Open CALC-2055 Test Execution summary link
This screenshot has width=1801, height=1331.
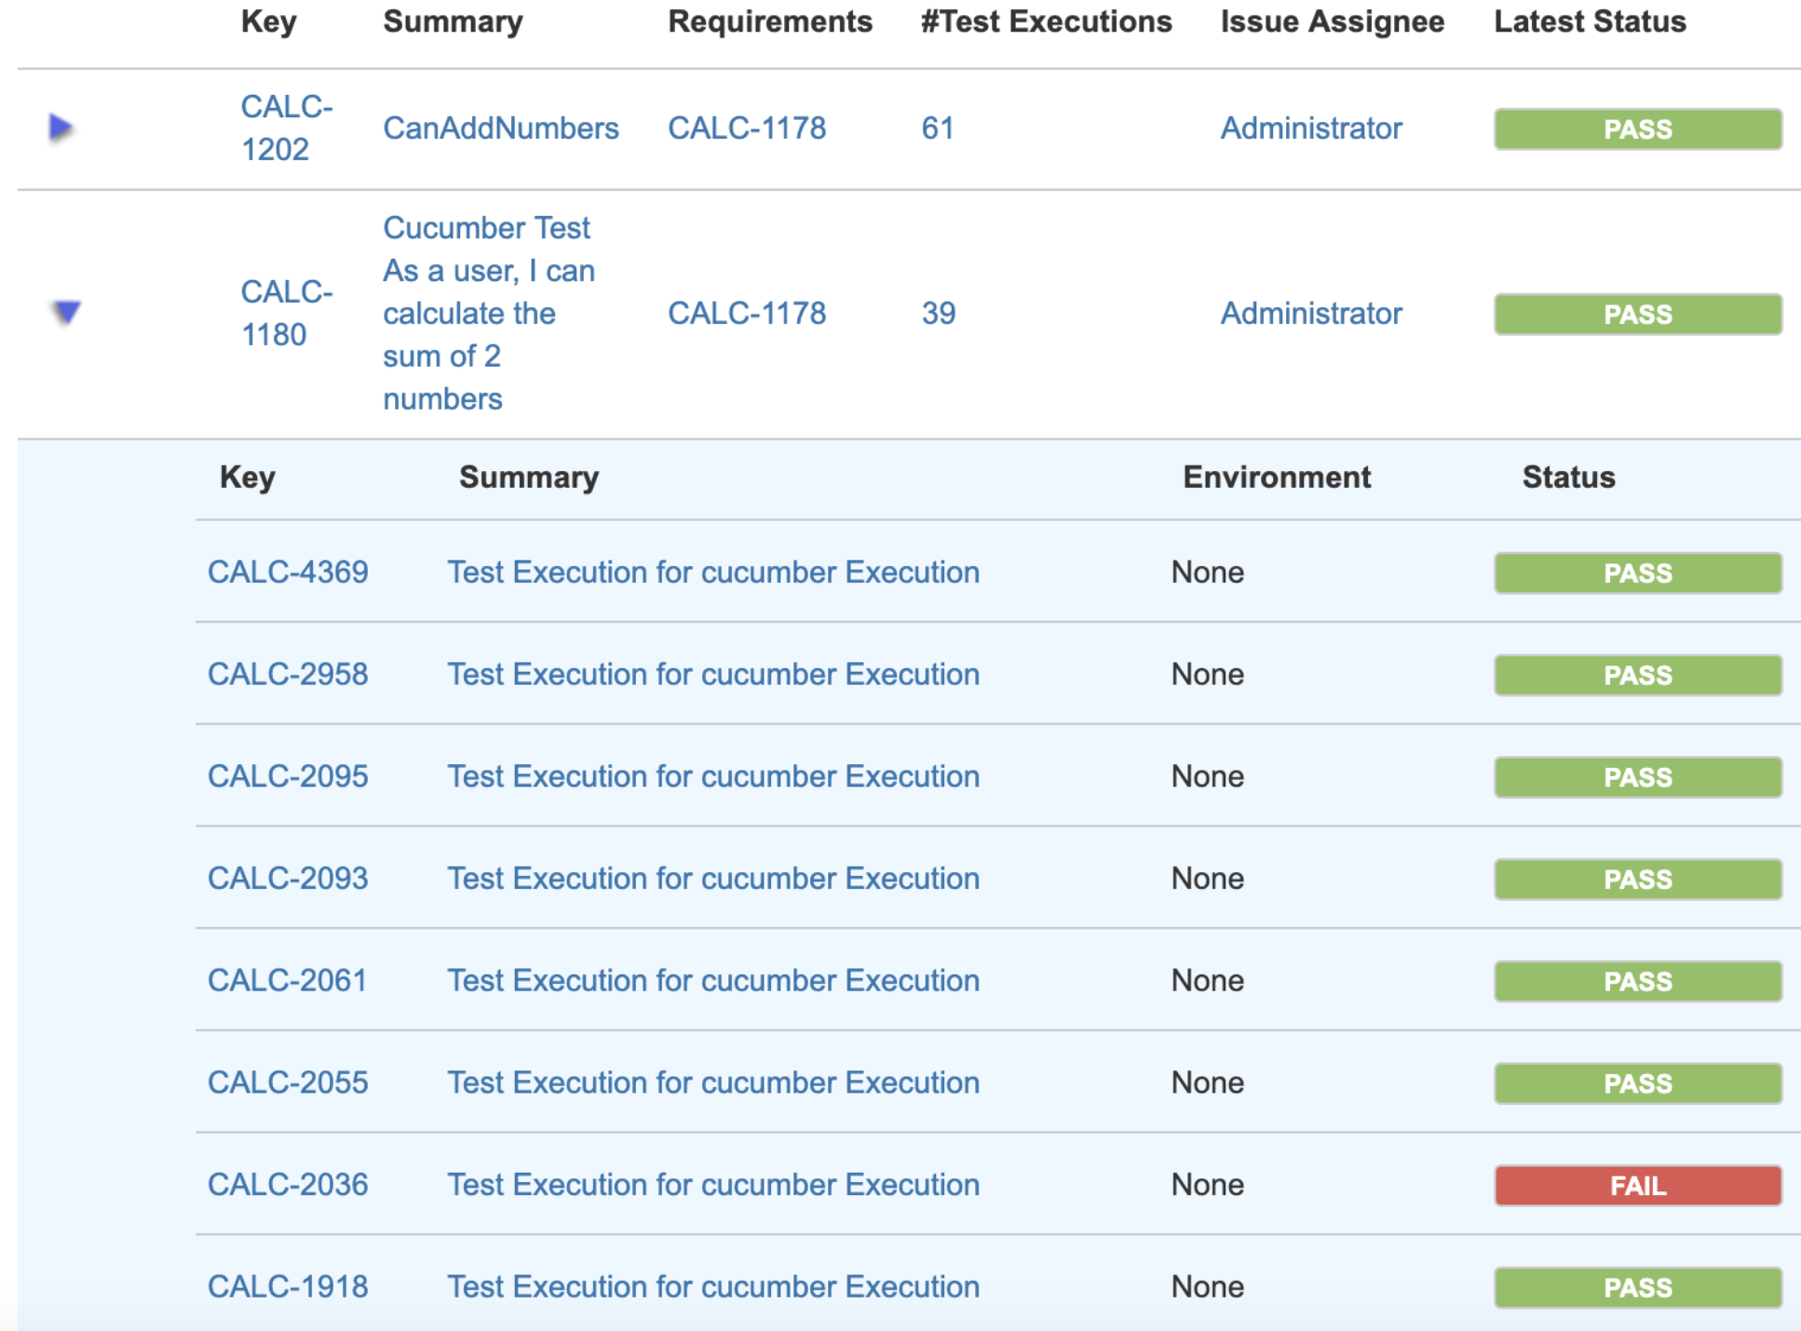click(713, 1082)
